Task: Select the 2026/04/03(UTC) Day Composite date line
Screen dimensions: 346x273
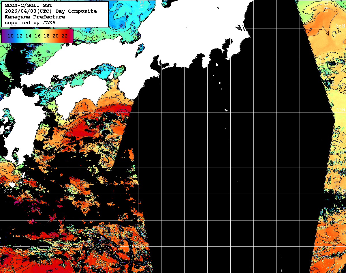Action: [x=51, y=11]
